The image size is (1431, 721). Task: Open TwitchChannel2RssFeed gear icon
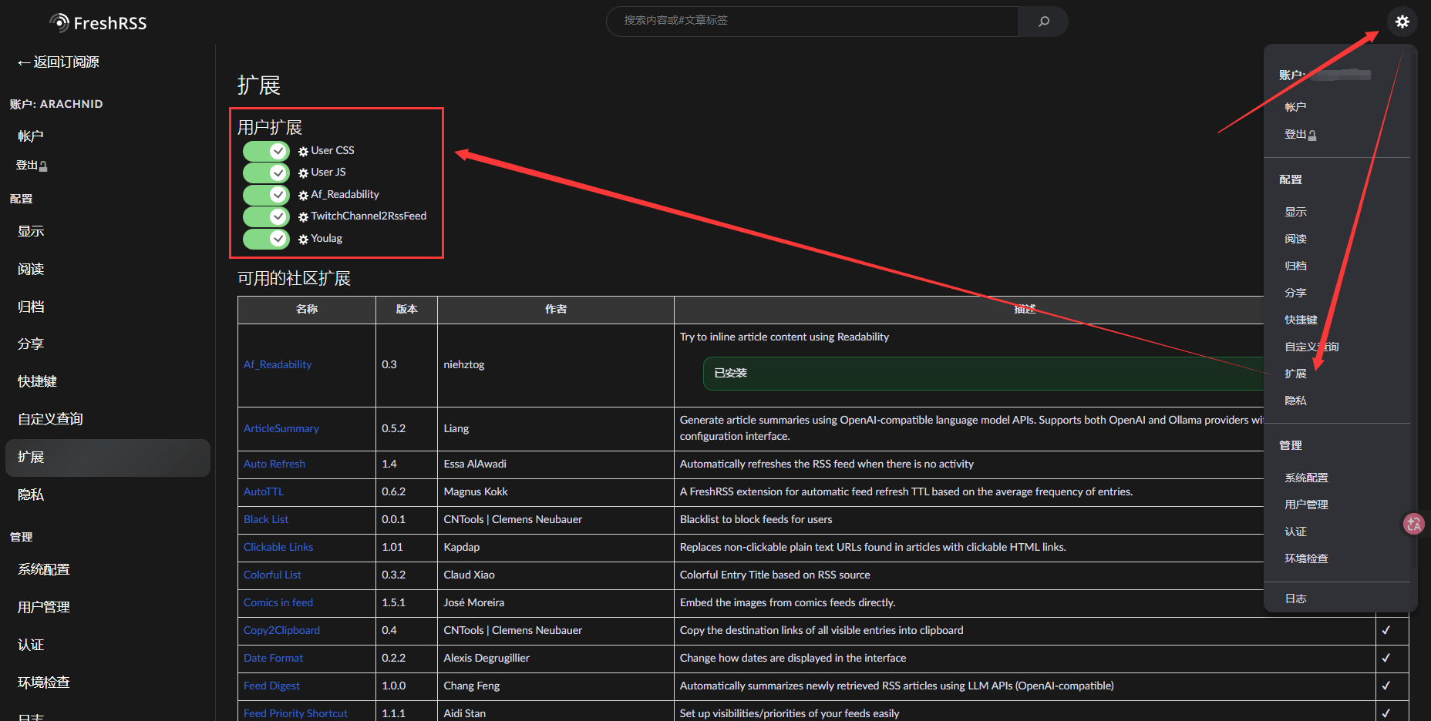coord(303,217)
